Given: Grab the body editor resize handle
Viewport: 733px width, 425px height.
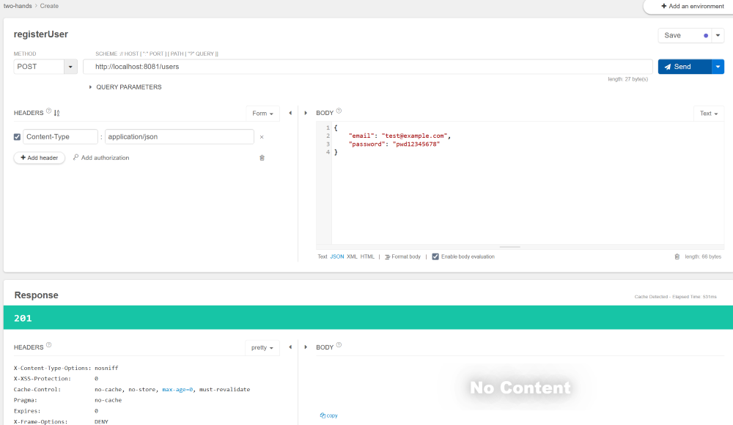Looking at the screenshot, I should coord(510,247).
